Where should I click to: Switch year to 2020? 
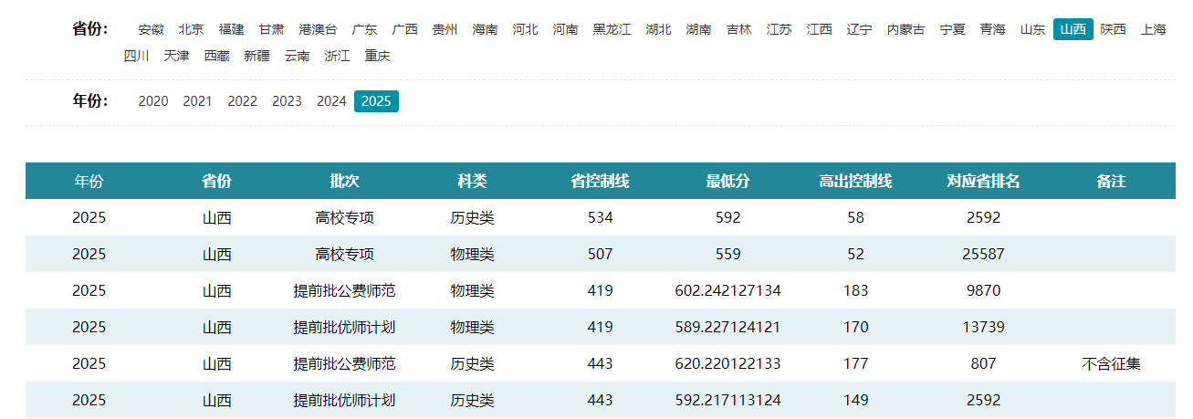click(153, 101)
